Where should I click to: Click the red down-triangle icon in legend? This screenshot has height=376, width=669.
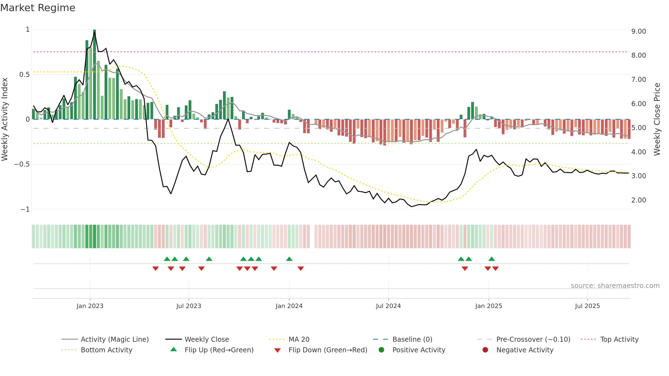(x=277, y=350)
